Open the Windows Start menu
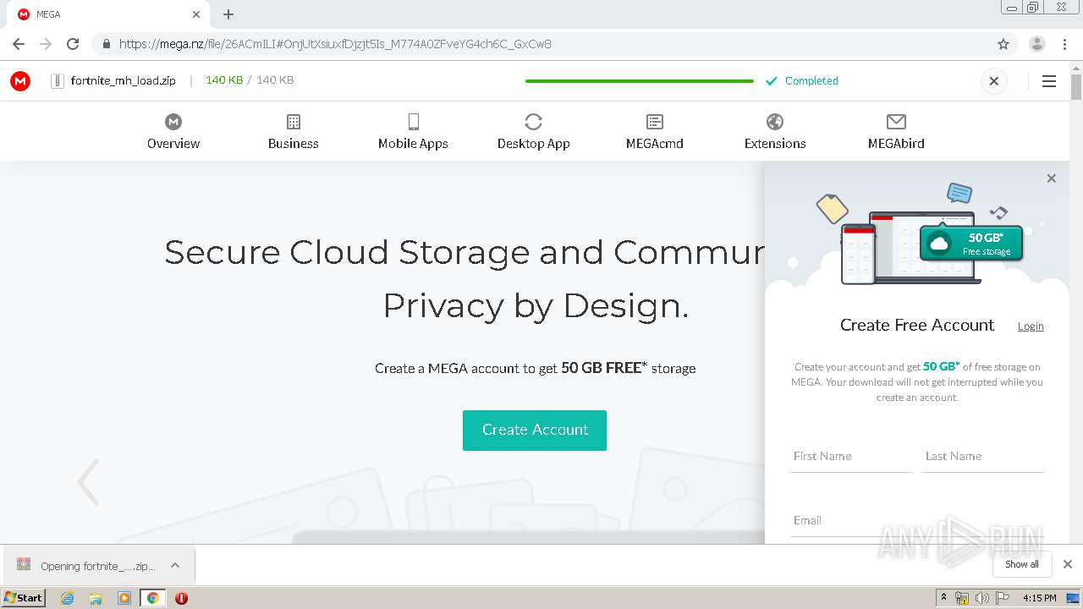This screenshot has height=609, width=1083. [23, 597]
